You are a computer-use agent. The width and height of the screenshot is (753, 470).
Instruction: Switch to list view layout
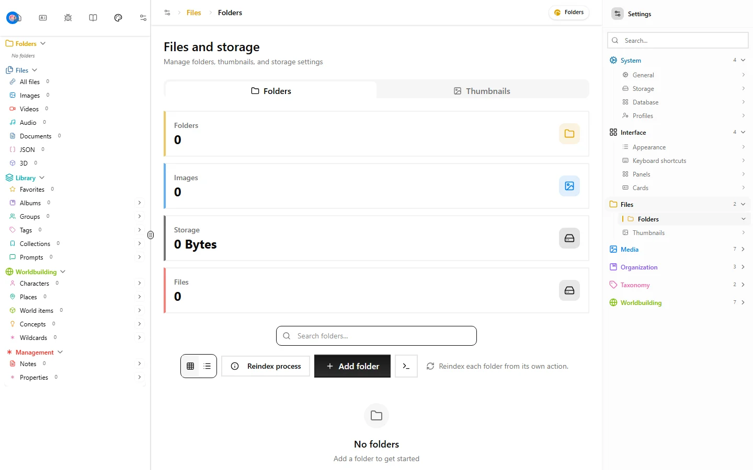[x=207, y=366]
